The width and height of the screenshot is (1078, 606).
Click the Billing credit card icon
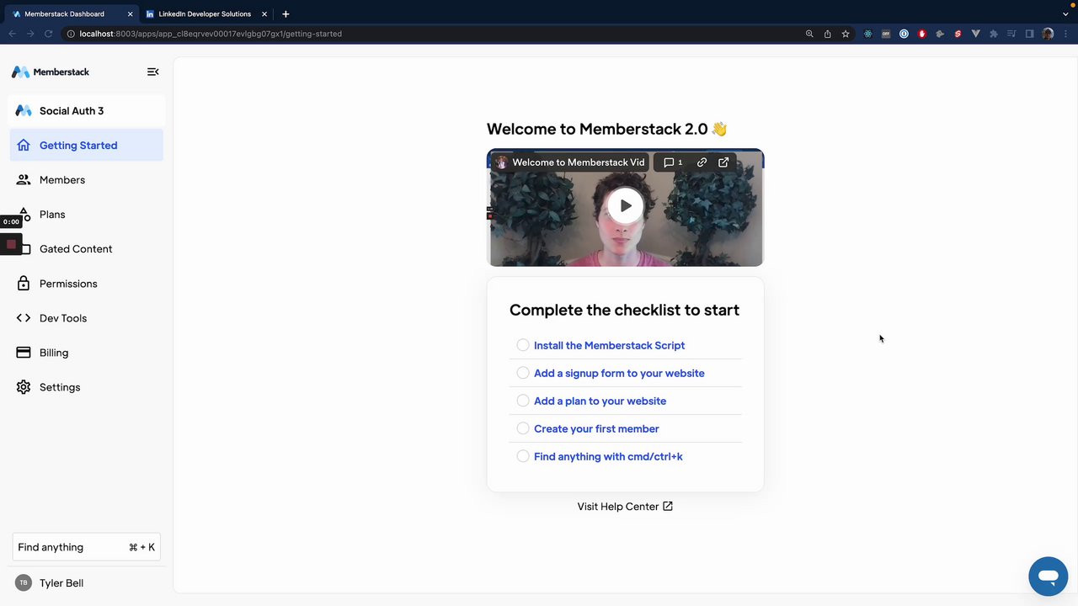[x=24, y=353]
